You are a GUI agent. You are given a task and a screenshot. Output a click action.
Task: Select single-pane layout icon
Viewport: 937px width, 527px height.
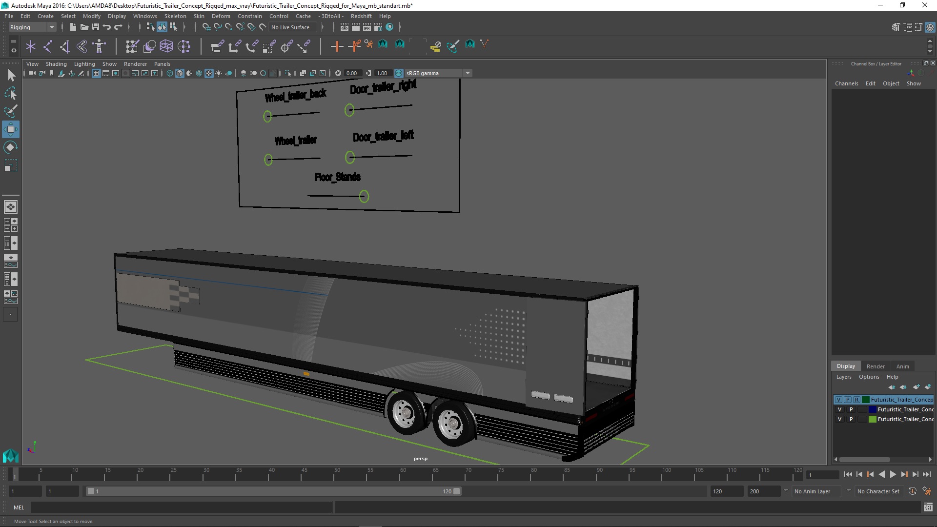pyautogui.click(x=11, y=207)
